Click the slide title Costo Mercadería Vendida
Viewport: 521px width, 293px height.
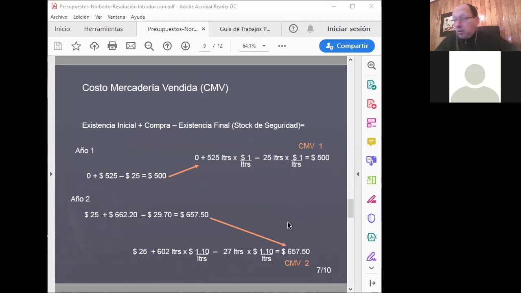[x=155, y=87]
